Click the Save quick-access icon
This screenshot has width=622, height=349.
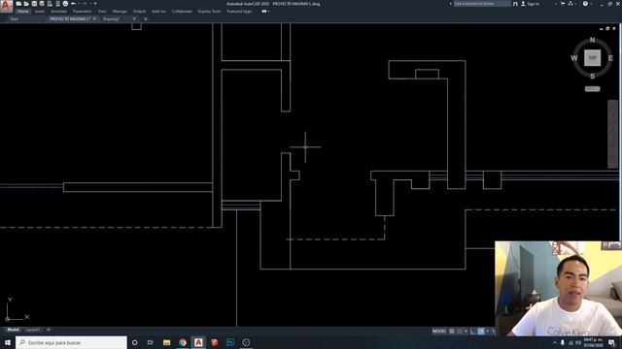pos(34,4)
